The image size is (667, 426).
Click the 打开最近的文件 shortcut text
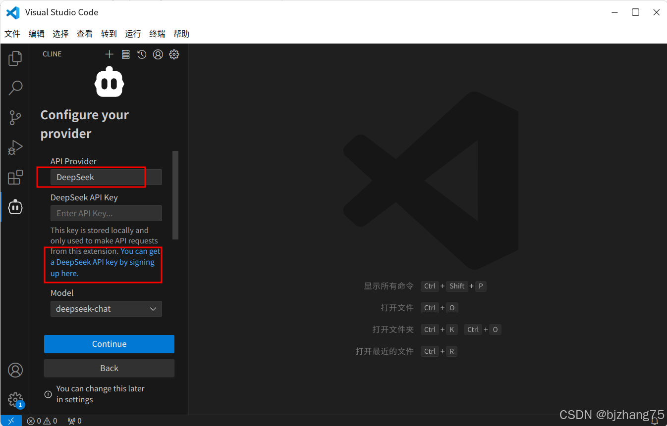click(x=385, y=351)
